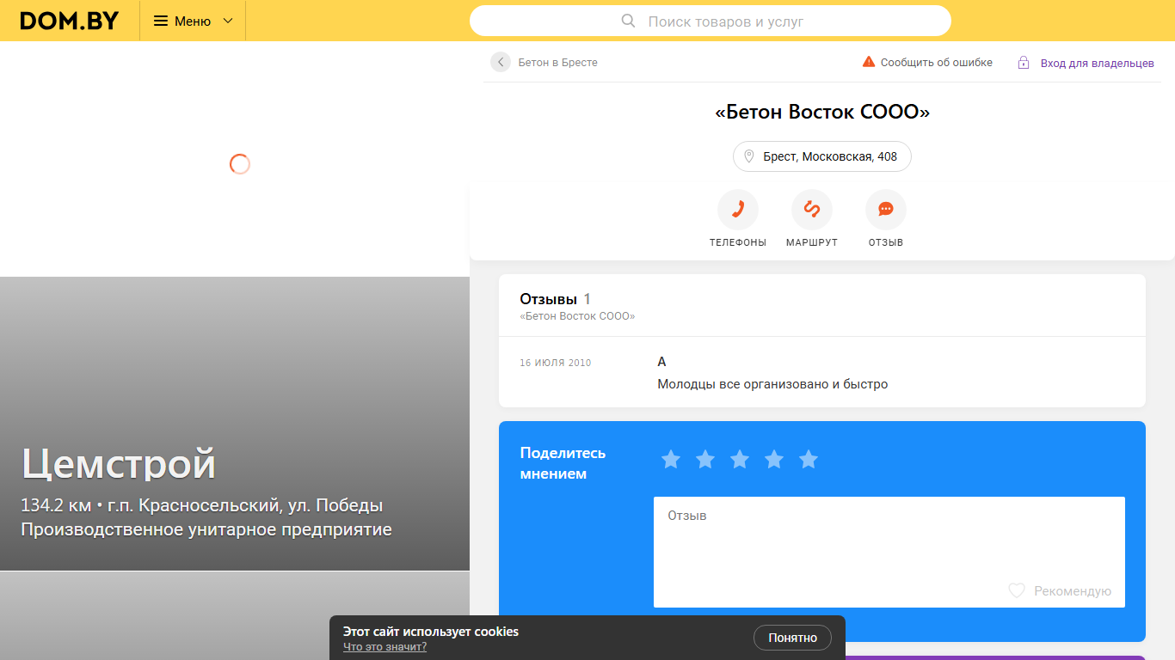Focus the Поиск товаров и услуг field

click(x=711, y=21)
